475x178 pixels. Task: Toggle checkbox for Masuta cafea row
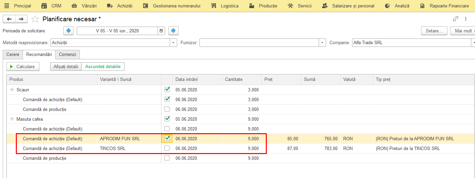167,119
